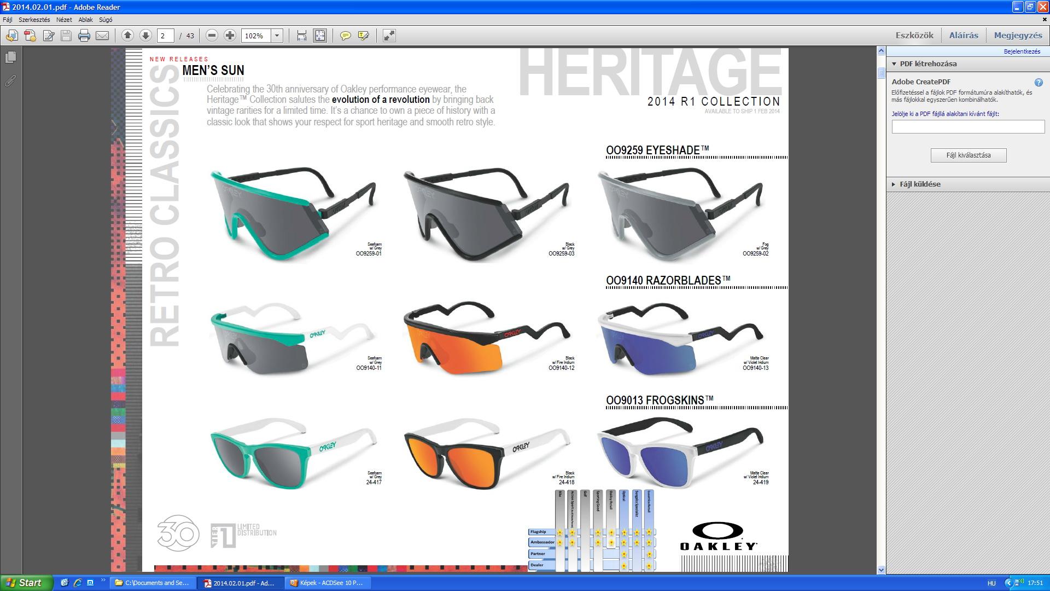
Task: Toggle read mode fullscreen icon
Action: coord(389,36)
